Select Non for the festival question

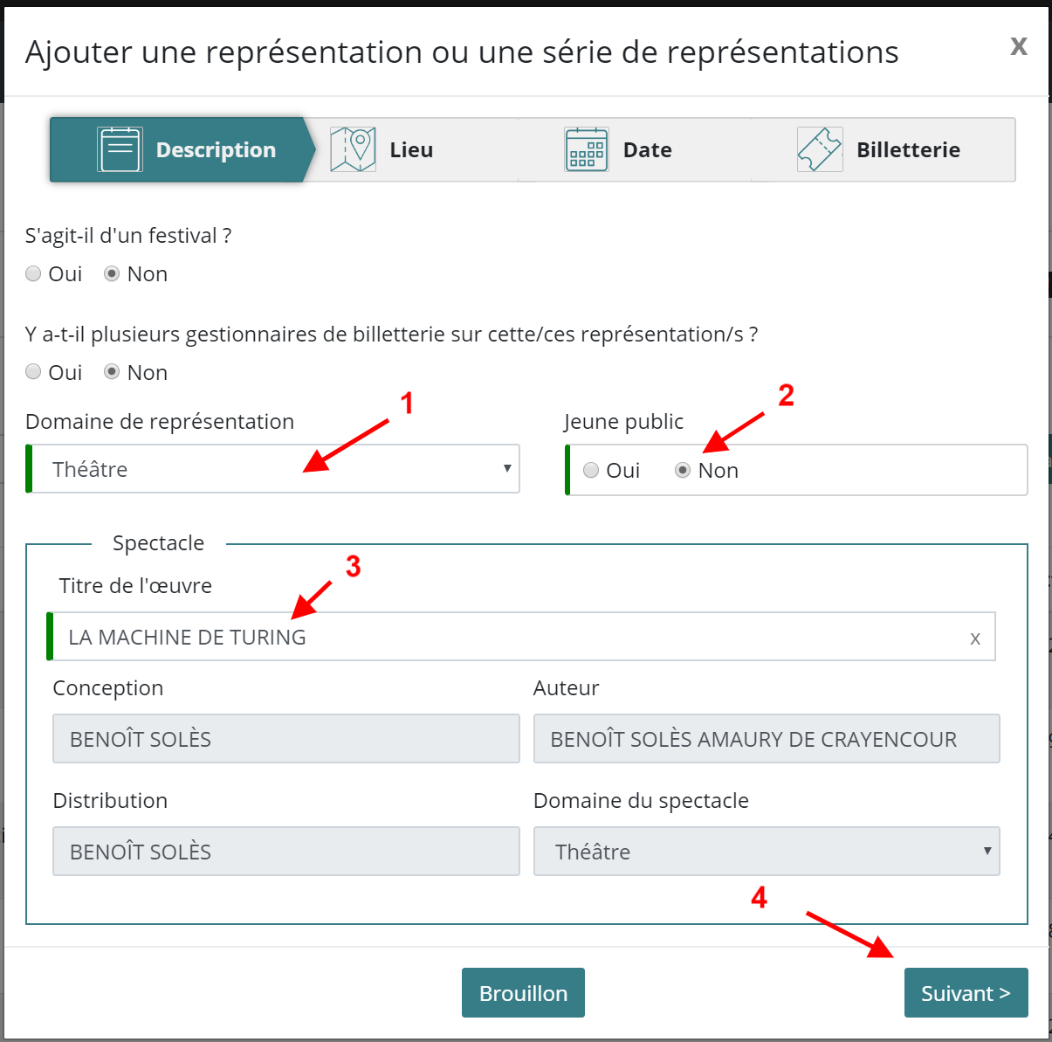[112, 274]
